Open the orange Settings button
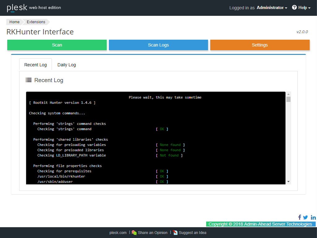 point(260,45)
